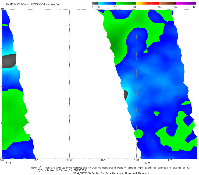Click the NOAA/NESDIS credit line
This screenshot has height=175, width=199.
pyautogui.click(x=111, y=173)
